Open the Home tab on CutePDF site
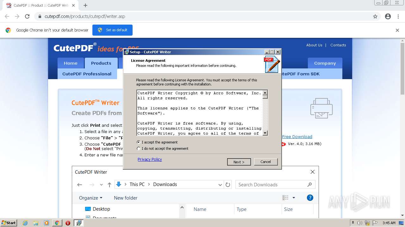The width and height of the screenshot is (405, 227). click(x=71, y=63)
